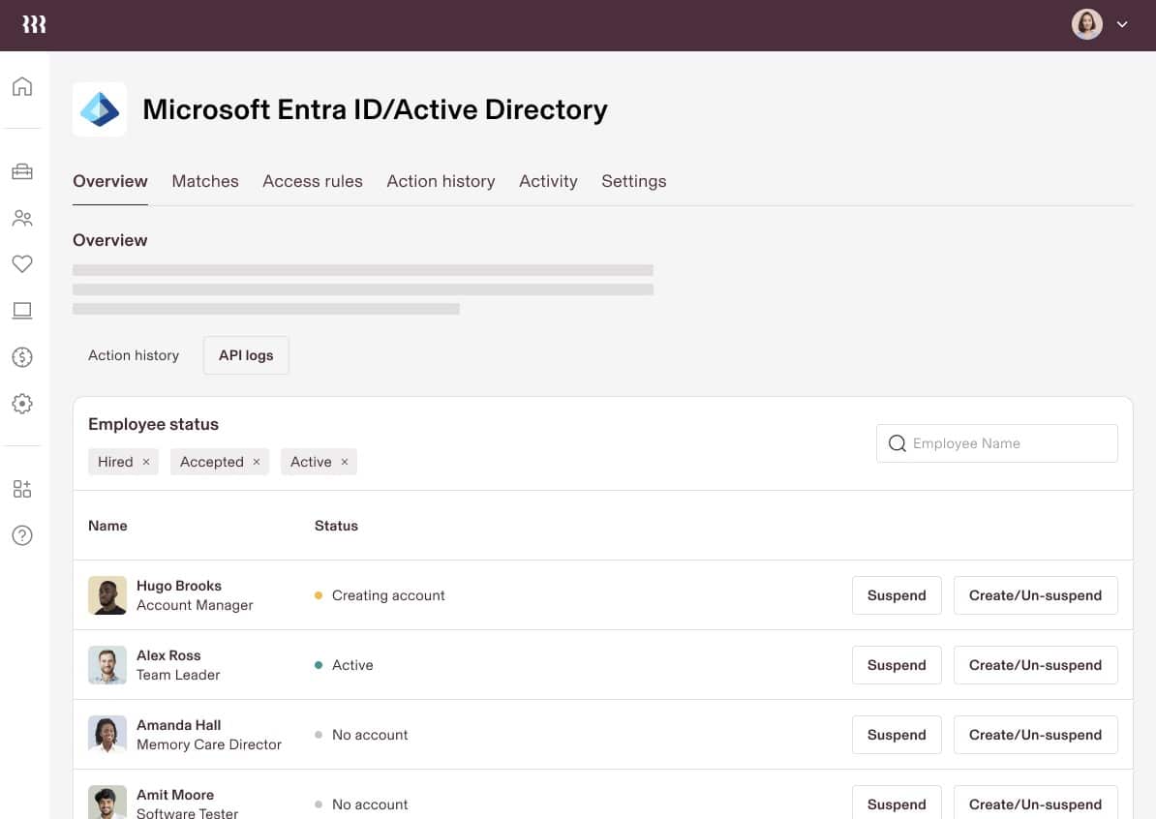Click the search magnifier icon

(x=897, y=443)
